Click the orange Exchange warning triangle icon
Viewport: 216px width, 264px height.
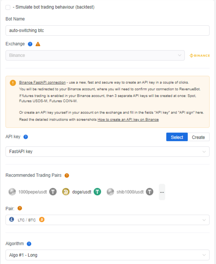tap(38, 44)
